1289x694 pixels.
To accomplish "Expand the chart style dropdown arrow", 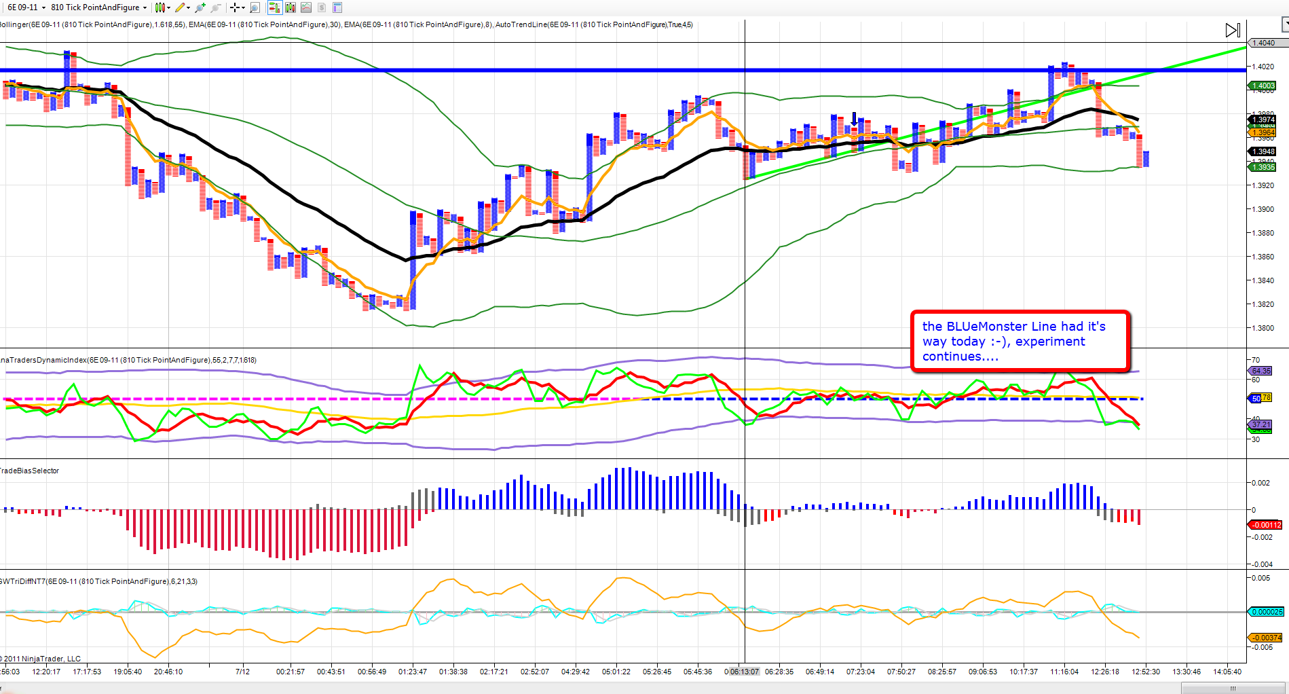I will (168, 7).
